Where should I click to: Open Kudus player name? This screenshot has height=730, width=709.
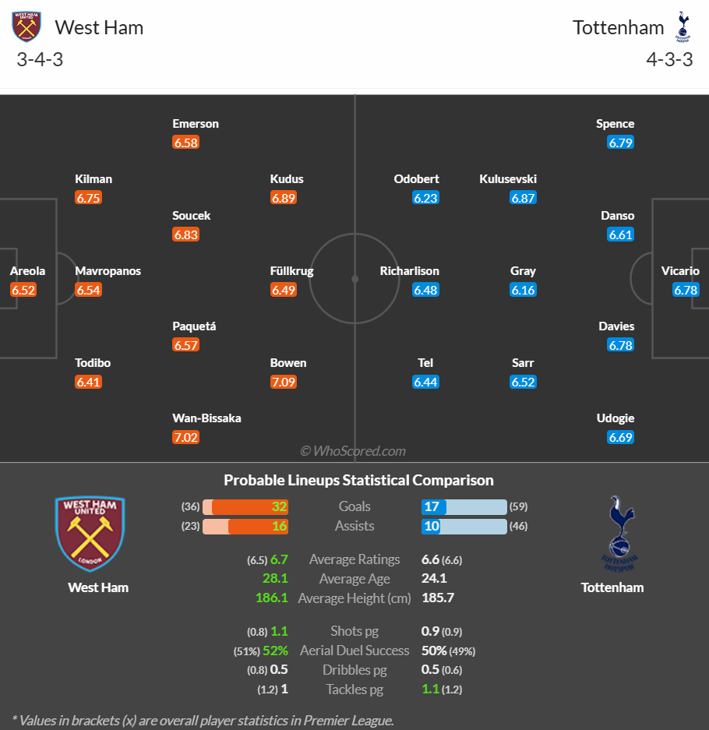point(287,179)
